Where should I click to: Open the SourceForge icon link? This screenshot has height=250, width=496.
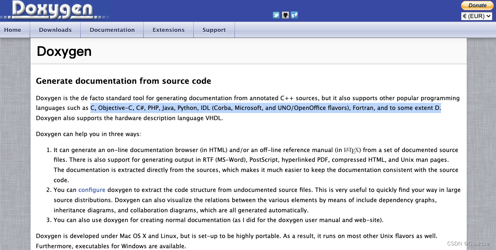point(294,15)
